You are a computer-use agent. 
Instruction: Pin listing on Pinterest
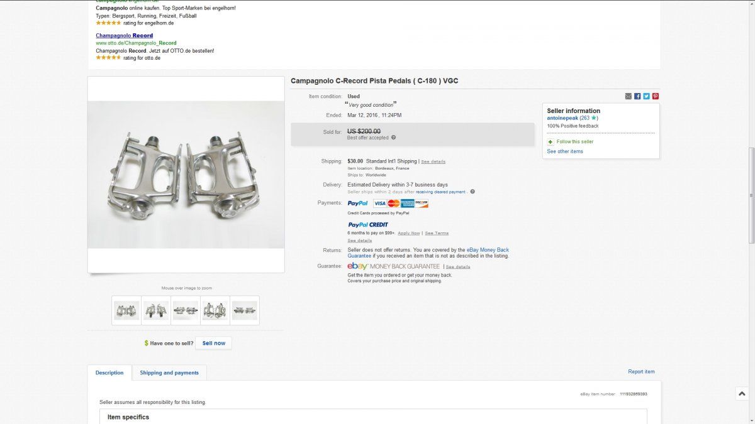(x=655, y=96)
